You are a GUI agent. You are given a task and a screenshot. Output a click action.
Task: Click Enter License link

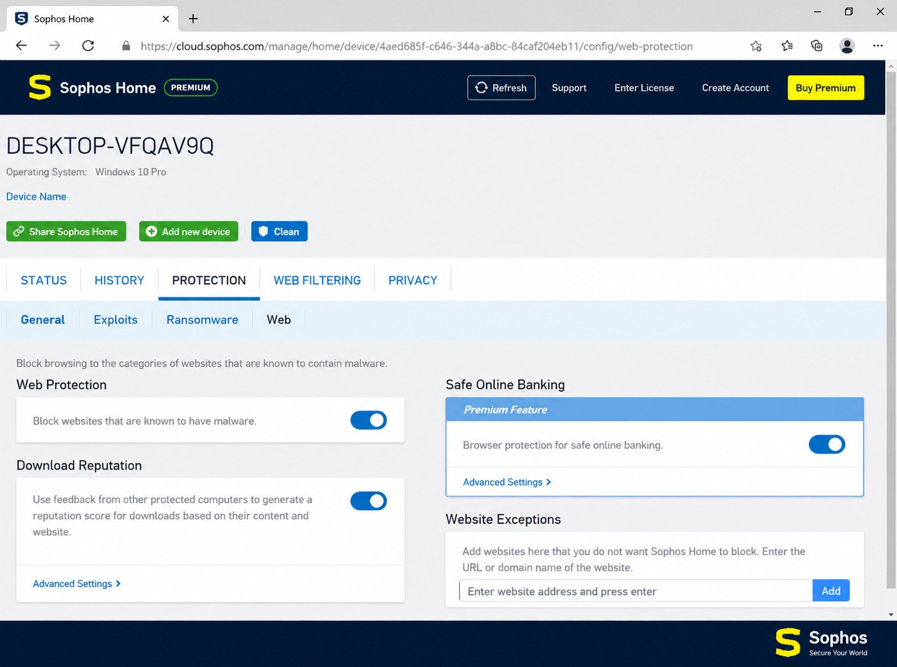(x=644, y=88)
